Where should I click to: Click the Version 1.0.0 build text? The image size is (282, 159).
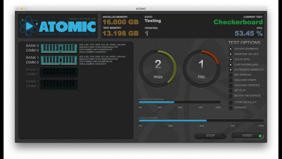[x=83, y=19]
